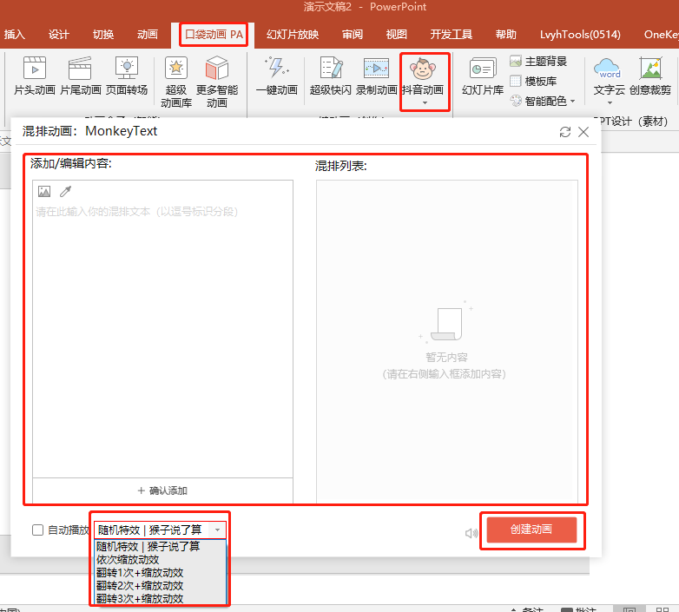The height and width of the screenshot is (612, 679).
Task: Open the 视图 tab
Action: coord(396,34)
